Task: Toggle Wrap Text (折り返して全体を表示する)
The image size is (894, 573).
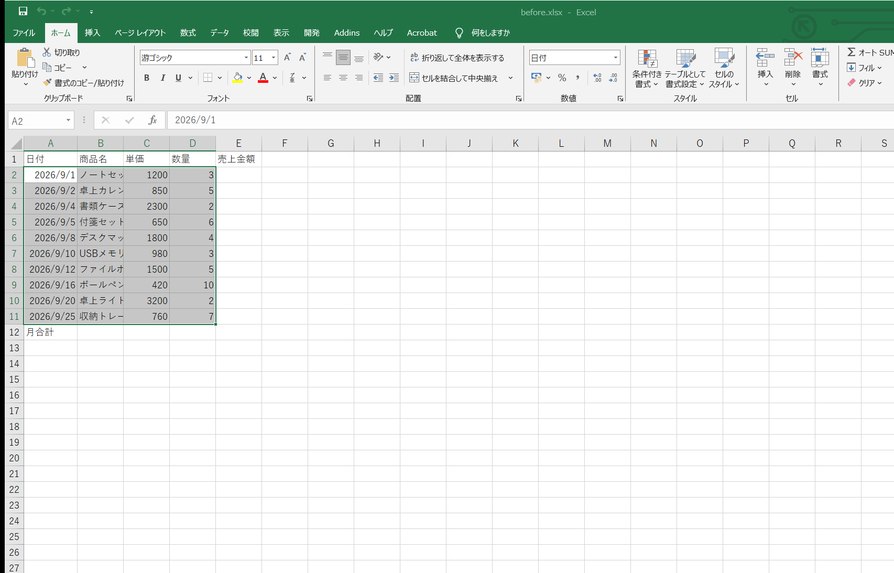Action: coord(457,58)
